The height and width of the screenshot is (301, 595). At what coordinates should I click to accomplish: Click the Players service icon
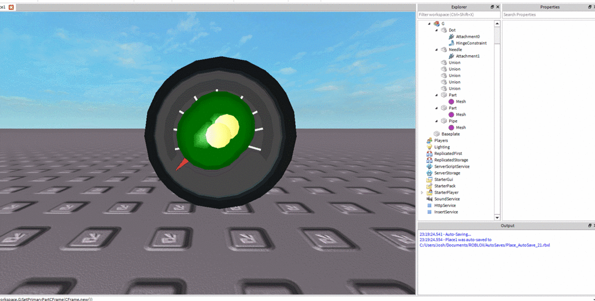pyautogui.click(x=429, y=140)
